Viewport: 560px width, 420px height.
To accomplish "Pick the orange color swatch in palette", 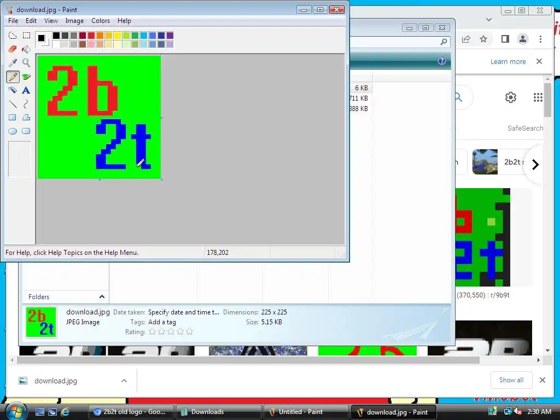I will click(x=100, y=36).
